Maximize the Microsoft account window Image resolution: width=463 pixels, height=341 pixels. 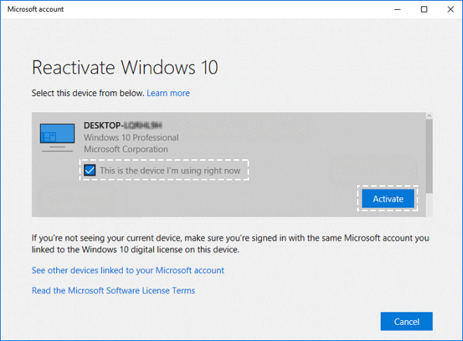[424, 9]
